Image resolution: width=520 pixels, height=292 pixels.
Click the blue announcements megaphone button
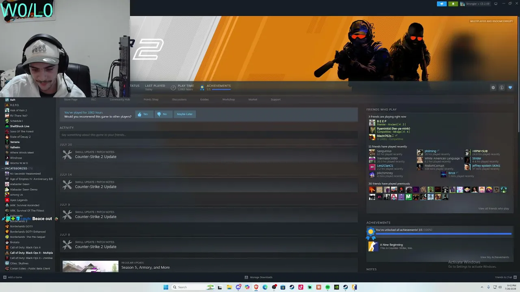click(442, 4)
